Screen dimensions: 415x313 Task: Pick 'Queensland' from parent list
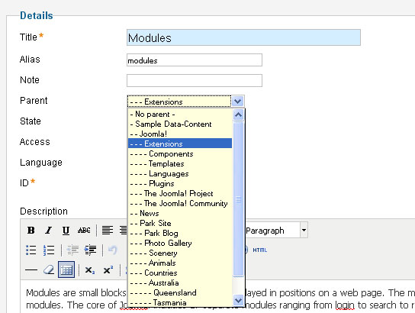pos(180,292)
